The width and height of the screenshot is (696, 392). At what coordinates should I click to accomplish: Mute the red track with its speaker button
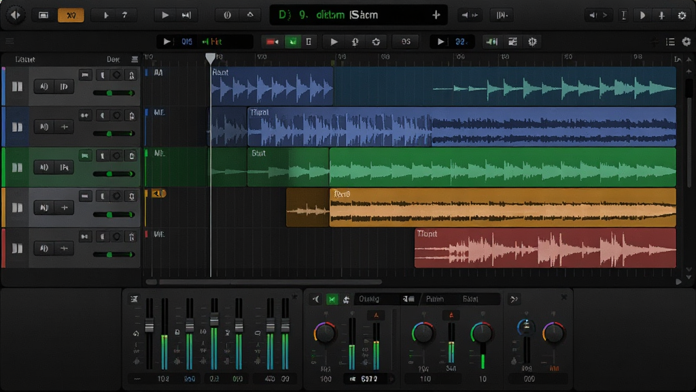[x=44, y=248]
